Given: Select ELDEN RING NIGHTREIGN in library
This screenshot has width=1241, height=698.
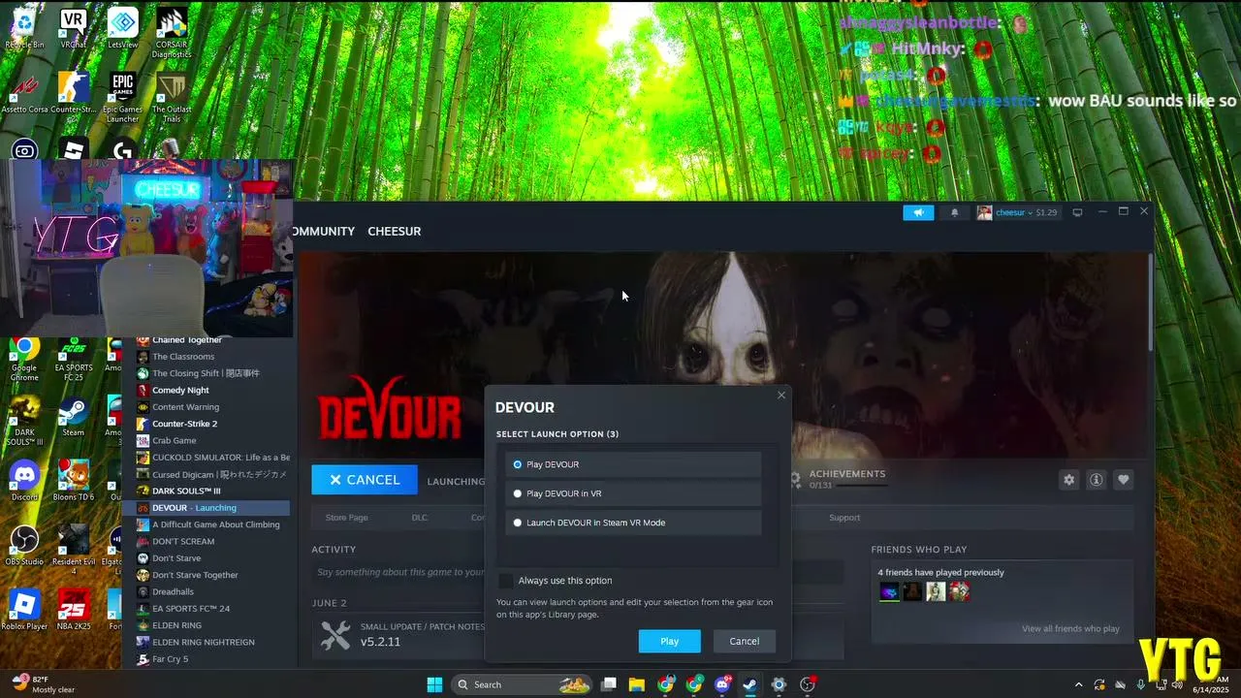Looking at the screenshot, I should tap(203, 642).
